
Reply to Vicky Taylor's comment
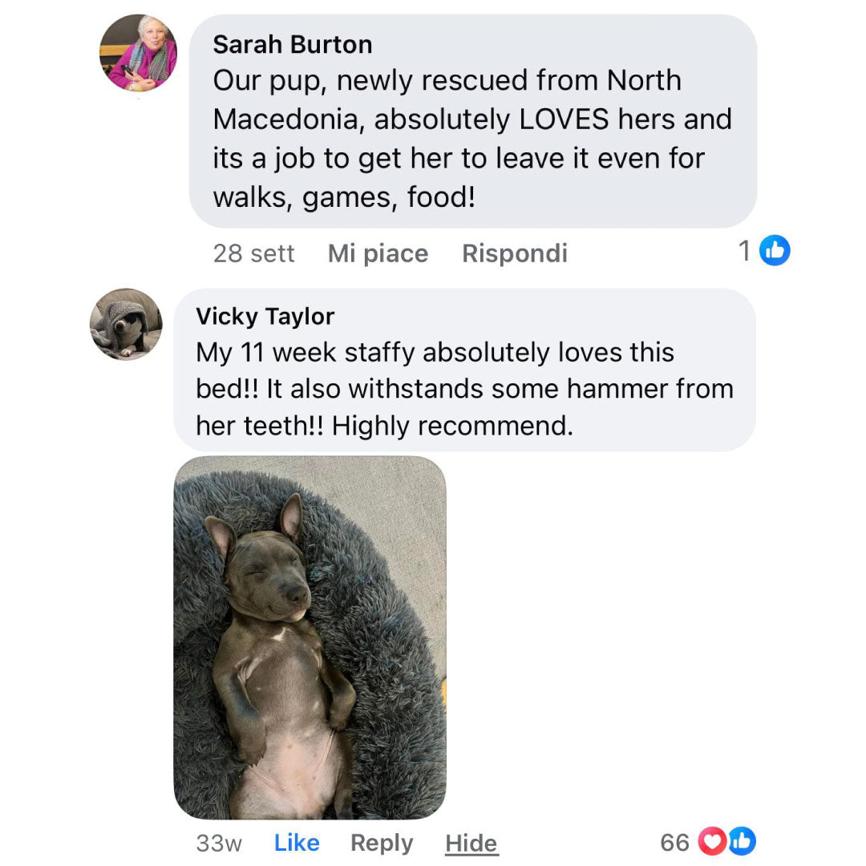382,844
